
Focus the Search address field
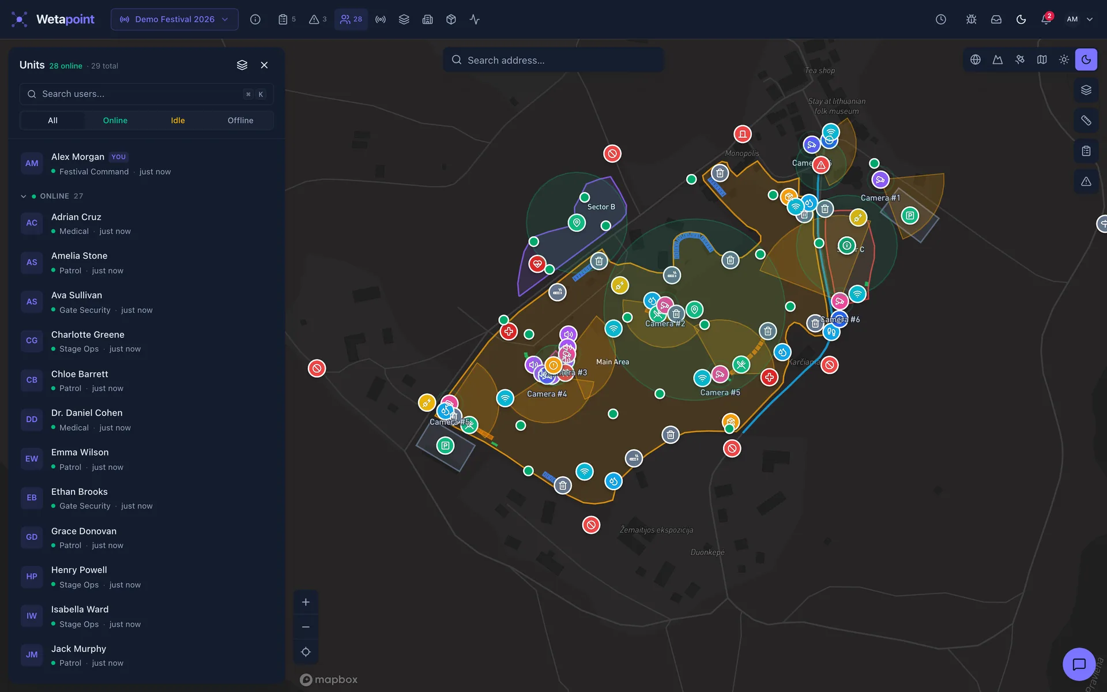click(x=553, y=60)
